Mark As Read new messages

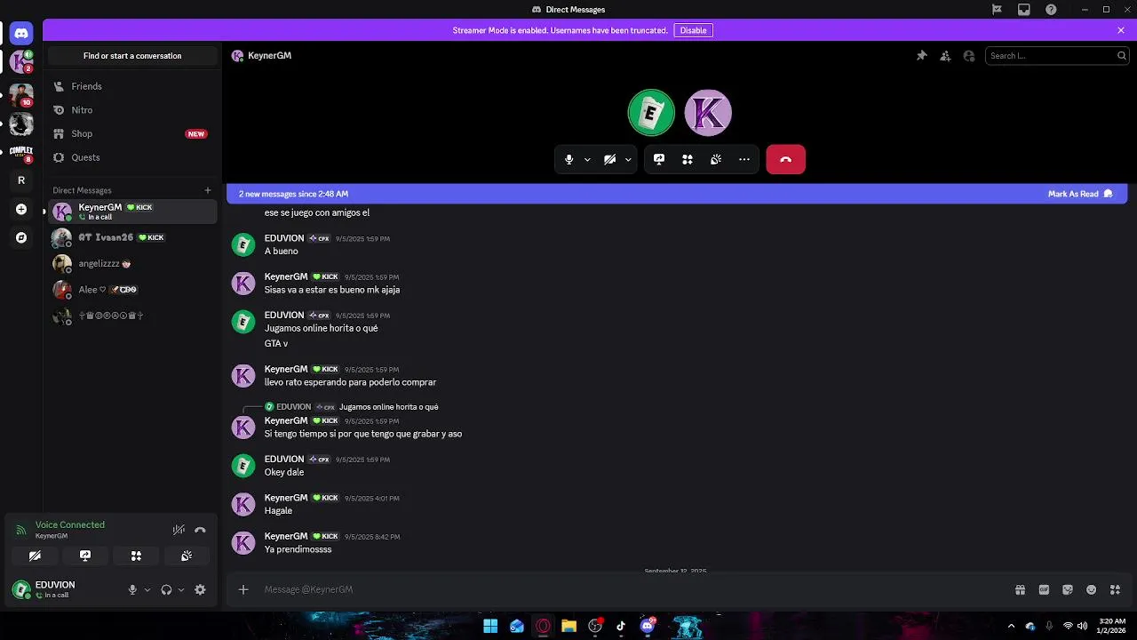[1080, 194]
